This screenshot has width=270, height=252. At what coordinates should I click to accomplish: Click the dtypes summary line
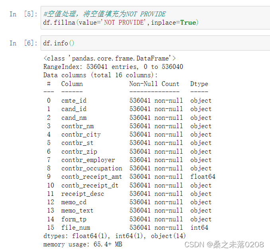tap(114, 236)
